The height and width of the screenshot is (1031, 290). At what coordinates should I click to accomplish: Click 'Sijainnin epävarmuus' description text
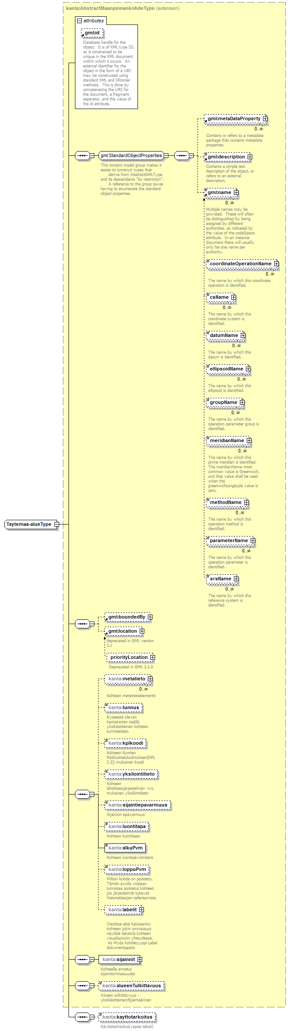tap(126, 814)
